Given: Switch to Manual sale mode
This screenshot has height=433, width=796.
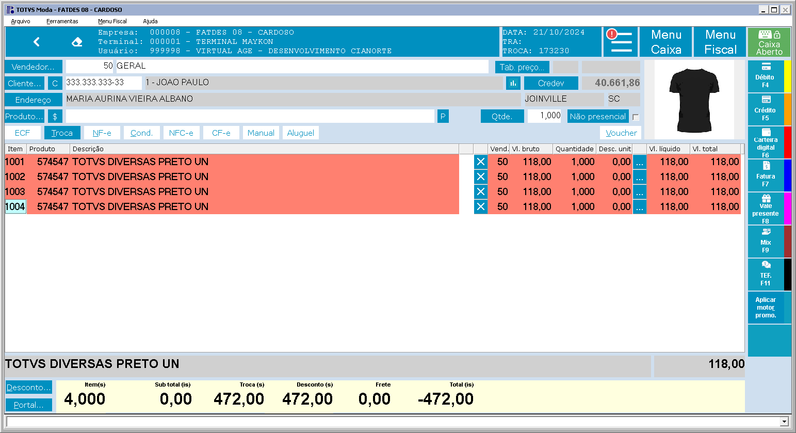Looking at the screenshot, I should [x=261, y=133].
